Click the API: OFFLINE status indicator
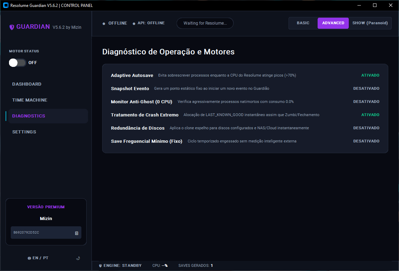This screenshot has width=399, height=271. click(x=149, y=23)
